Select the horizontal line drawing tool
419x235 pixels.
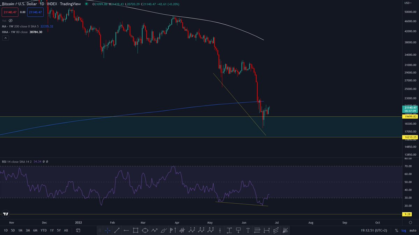point(126,230)
